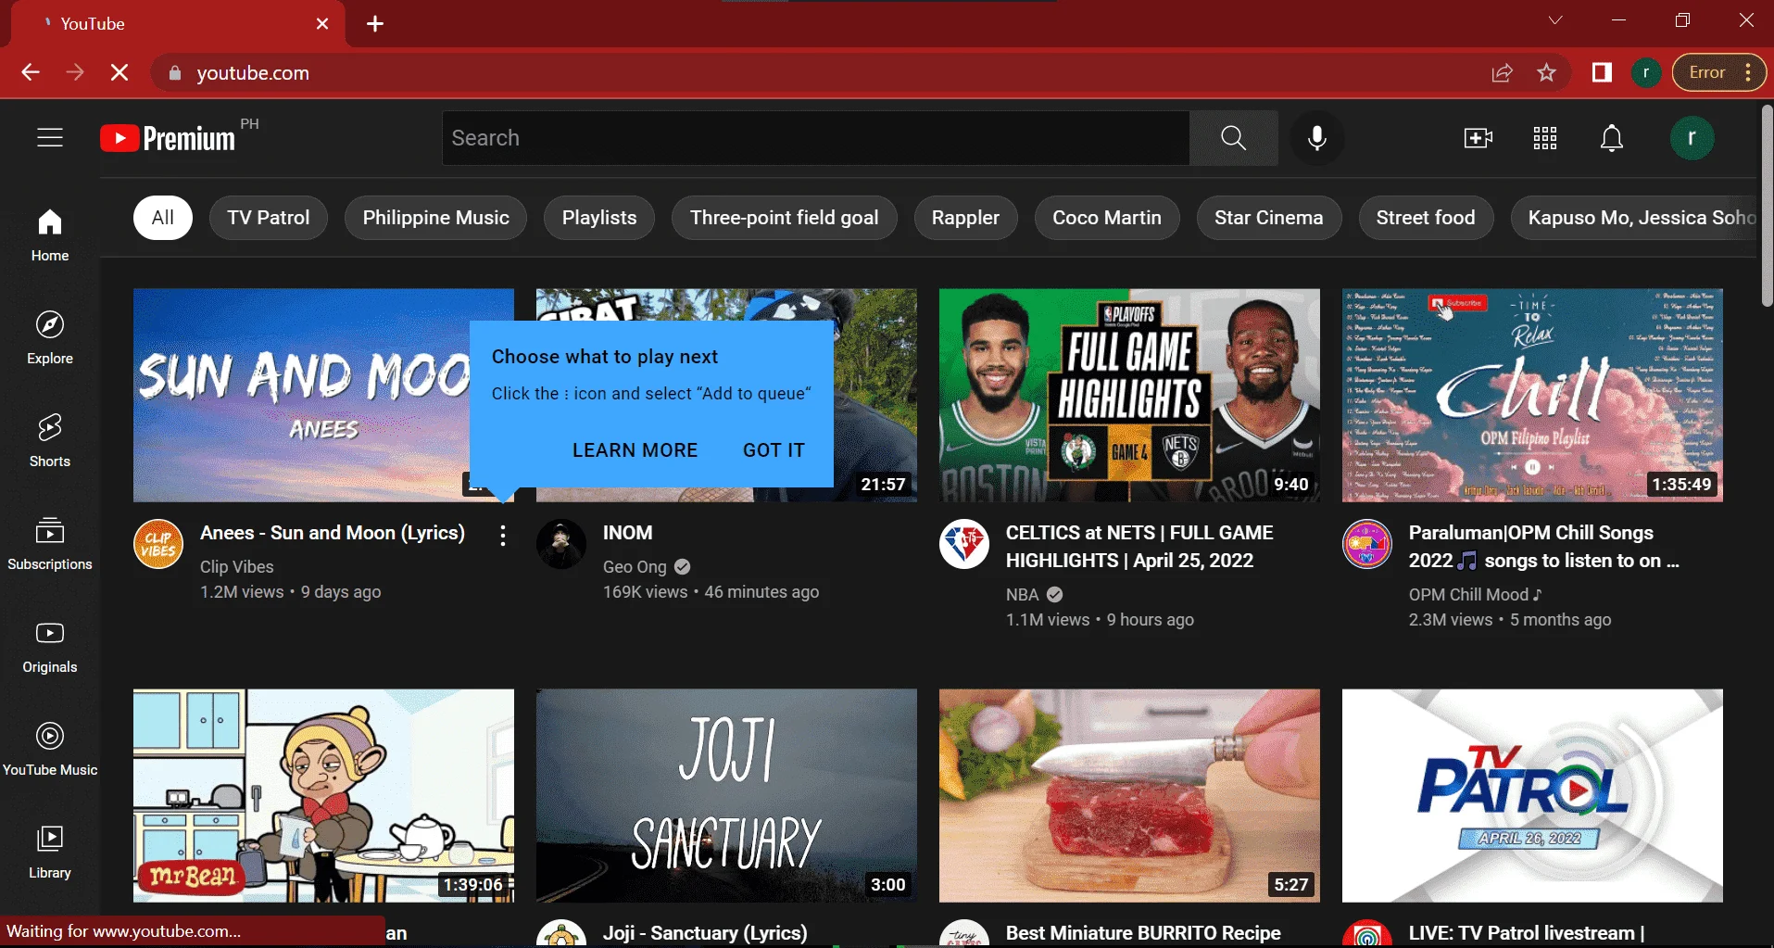This screenshot has width=1774, height=948.
Task: Select the Three-point field goal chip
Action: [785, 218]
